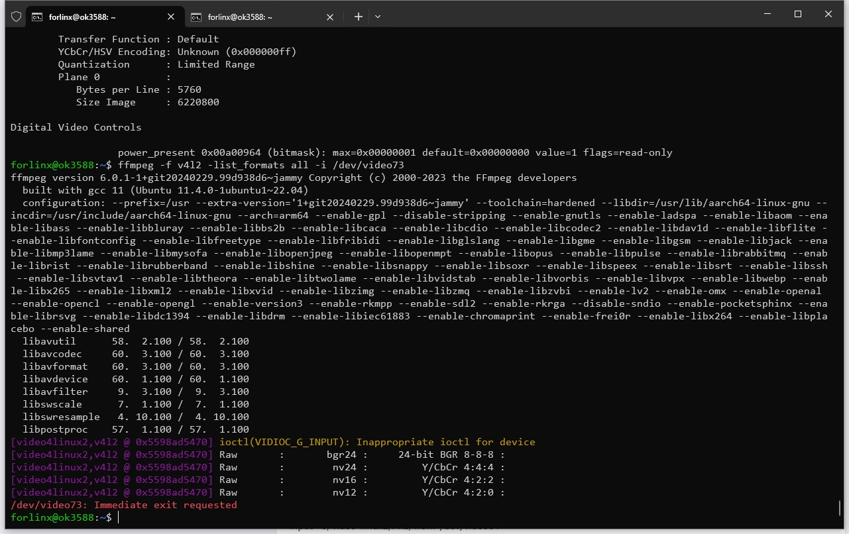This screenshot has height=534, width=849.
Task: Click the administrator shield icon in title bar
Action: tap(16, 17)
